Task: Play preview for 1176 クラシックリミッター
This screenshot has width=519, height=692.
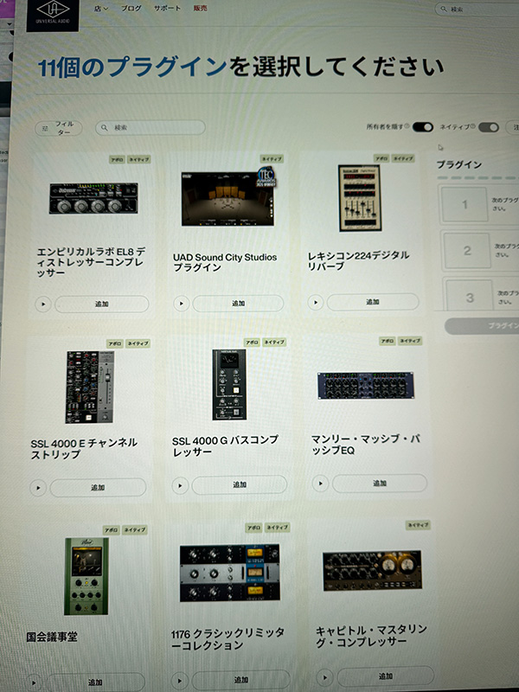Action: [x=179, y=681]
